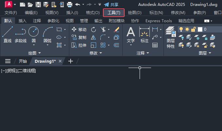The image size is (222, 131).
Task: Click the white layer color swatch
Action: (200, 29)
